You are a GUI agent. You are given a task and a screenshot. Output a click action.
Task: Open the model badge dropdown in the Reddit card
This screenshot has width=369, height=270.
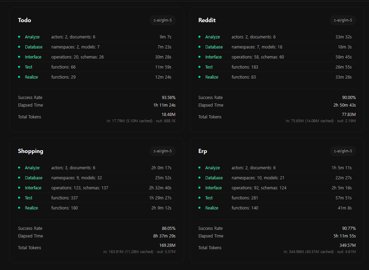(x=343, y=20)
